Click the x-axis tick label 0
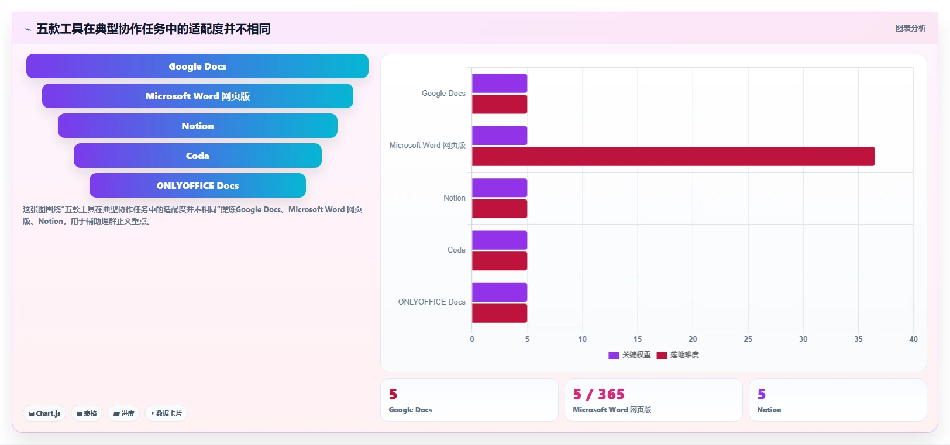The image size is (950, 445). pyautogui.click(x=472, y=339)
